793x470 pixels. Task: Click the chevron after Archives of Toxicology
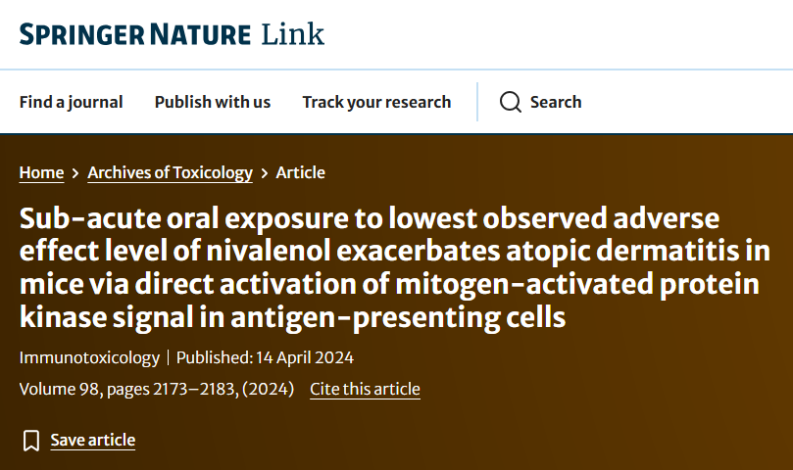click(x=265, y=173)
